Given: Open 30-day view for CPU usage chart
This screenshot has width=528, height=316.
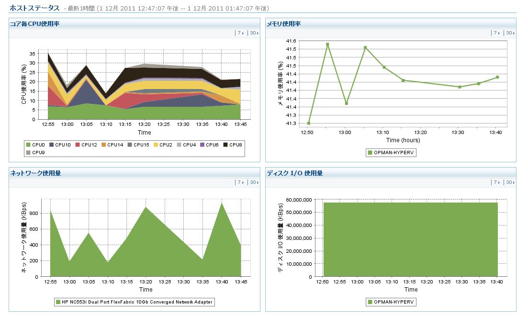Looking at the screenshot, I should [254, 33].
